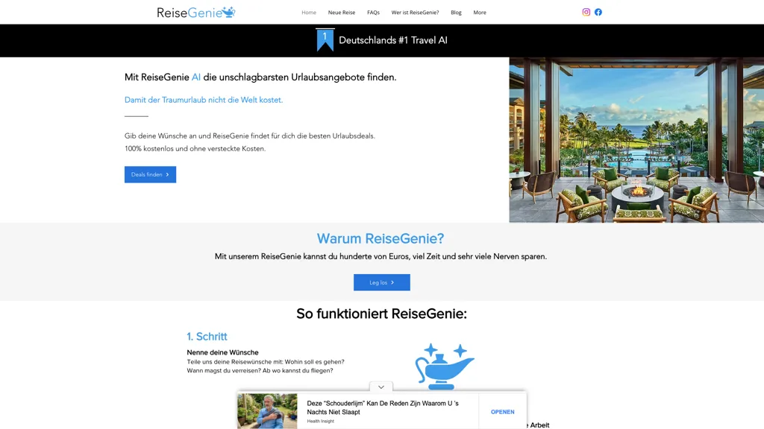Screen dimensions: 764x429
Task: Click the resort terrace hero image
Action: coord(636,140)
